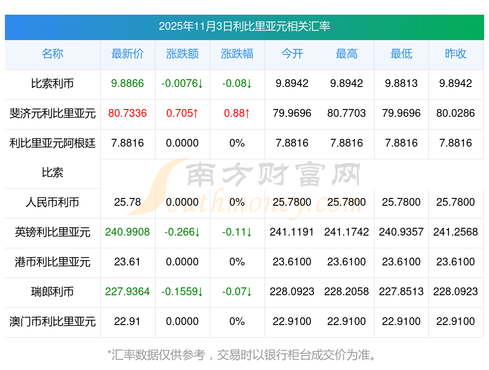Click the row name 斐济元利比里亚元
489x370 pixels.
[52, 113]
